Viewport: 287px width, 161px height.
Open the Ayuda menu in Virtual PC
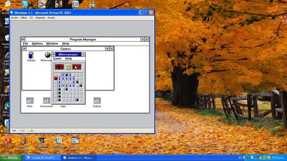(51, 18)
